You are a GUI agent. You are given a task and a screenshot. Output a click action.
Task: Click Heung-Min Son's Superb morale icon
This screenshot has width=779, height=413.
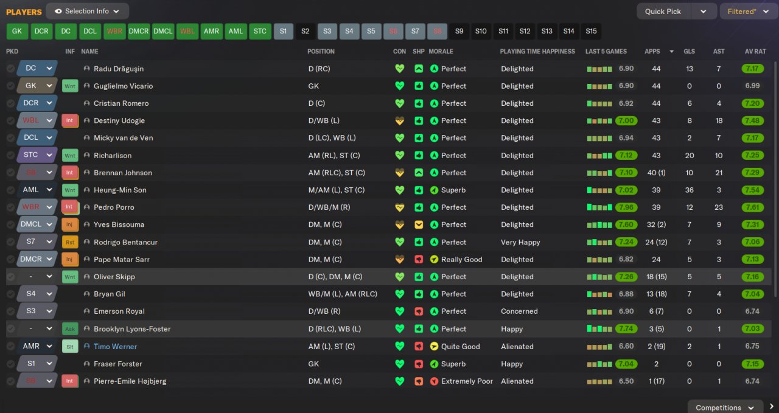pos(434,190)
